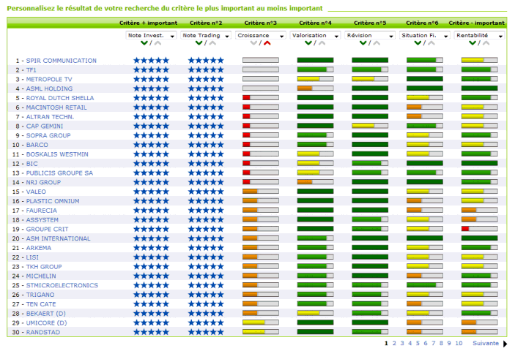Go to results page 2
The width and height of the screenshot is (515, 351).
pos(393,343)
